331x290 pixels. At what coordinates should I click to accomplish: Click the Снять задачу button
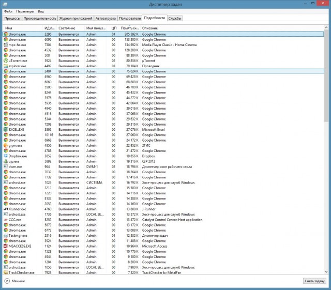314,281
